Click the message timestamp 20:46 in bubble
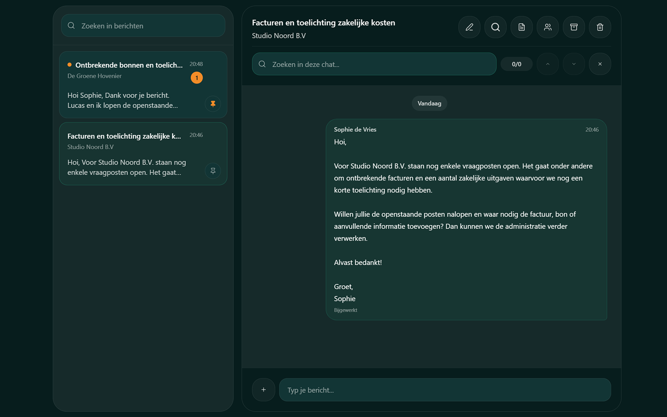Viewport: 667px width, 417px height. pyautogui.click(x=592, y=130)
